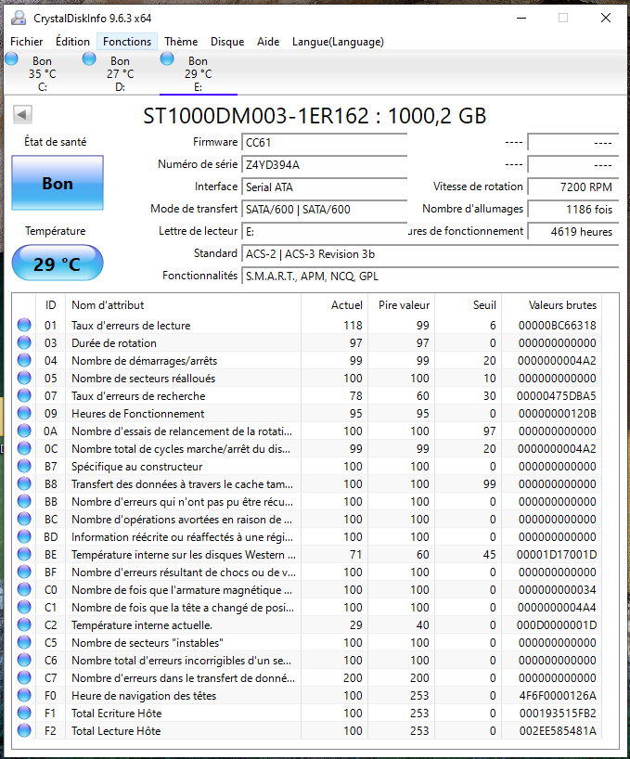Click status orb for attribute 04
The image size is (630, 759).
click(24, 360)
